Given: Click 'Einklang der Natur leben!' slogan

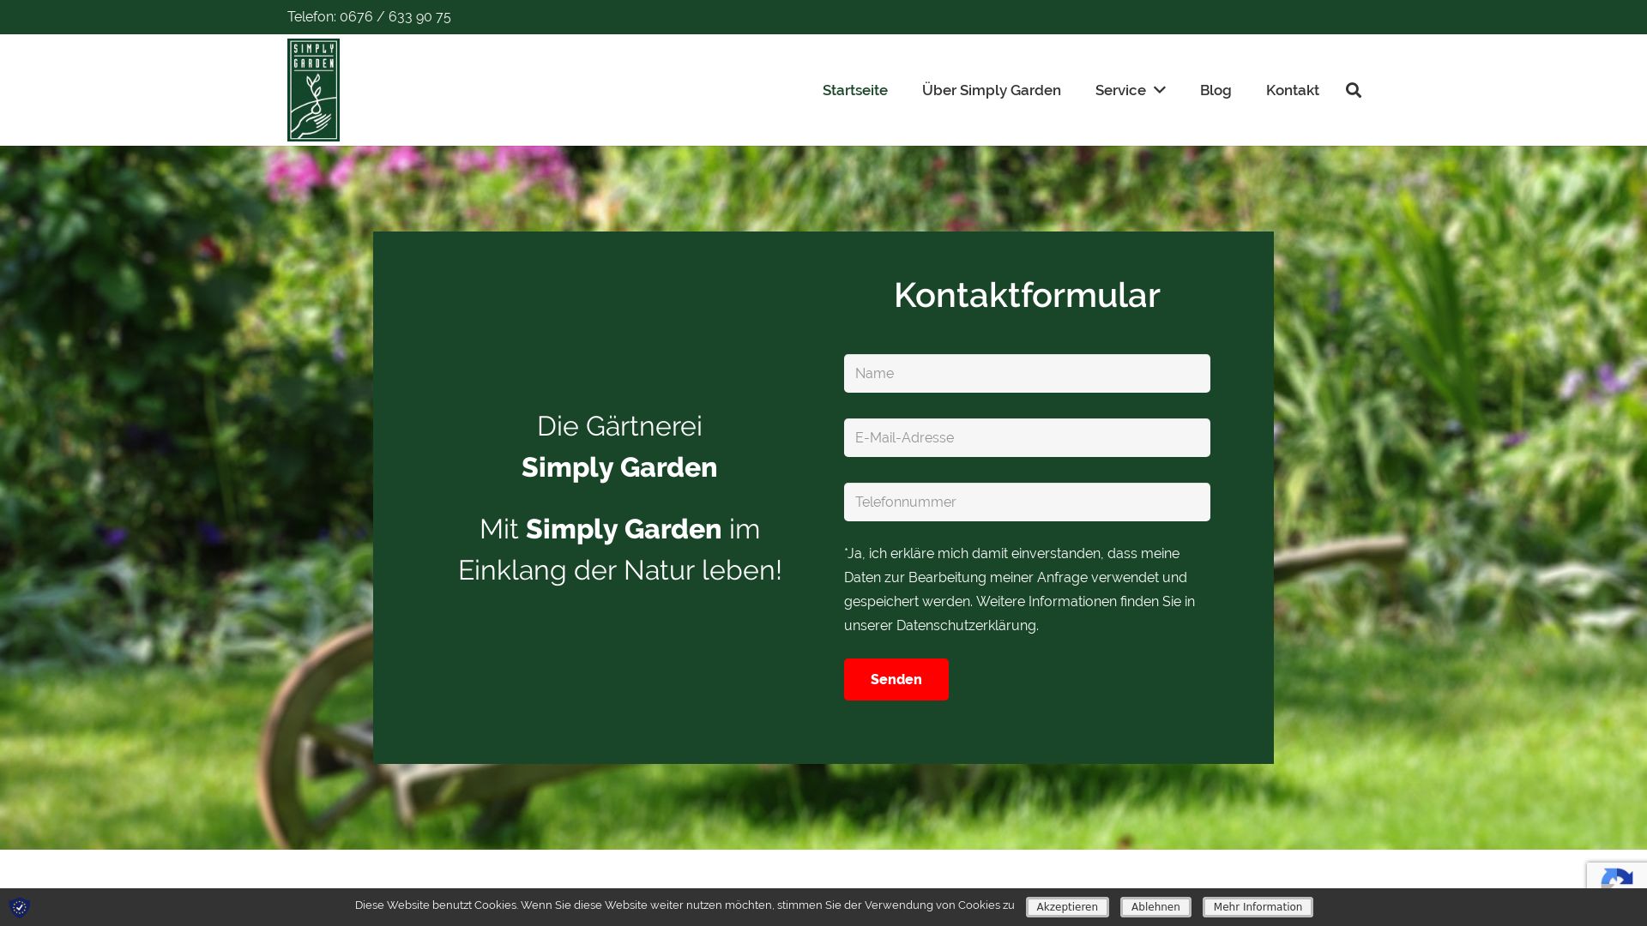Looking at the screenshot, I should [x=619, y=570].
